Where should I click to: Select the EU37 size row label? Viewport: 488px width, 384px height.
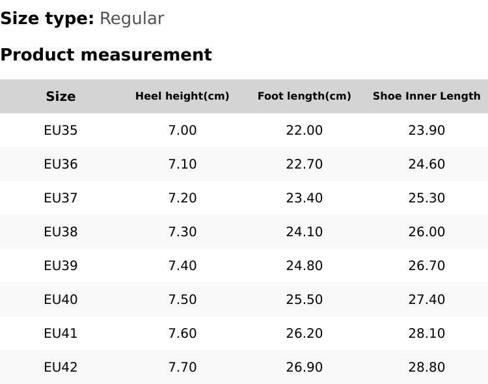point(61,198)
